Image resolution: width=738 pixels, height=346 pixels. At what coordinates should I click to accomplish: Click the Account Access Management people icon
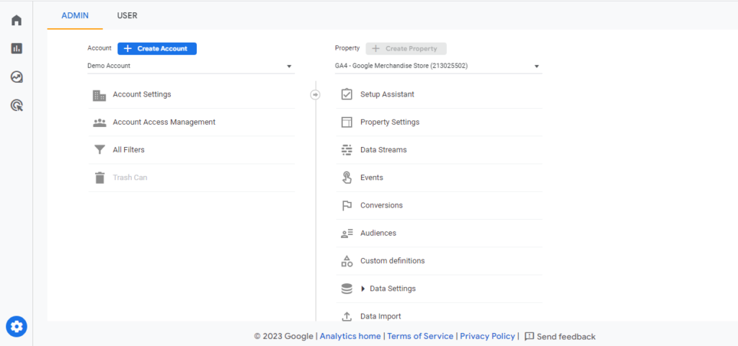click(99, 123)
